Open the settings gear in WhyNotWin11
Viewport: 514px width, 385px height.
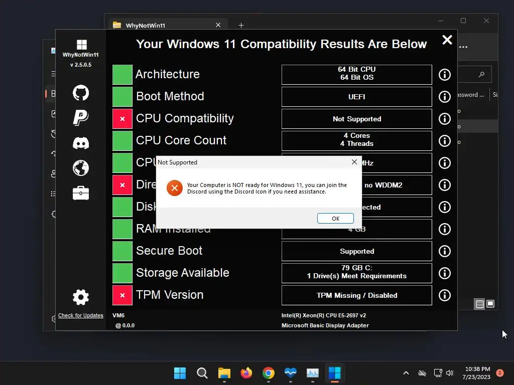[x=81, y=297]
